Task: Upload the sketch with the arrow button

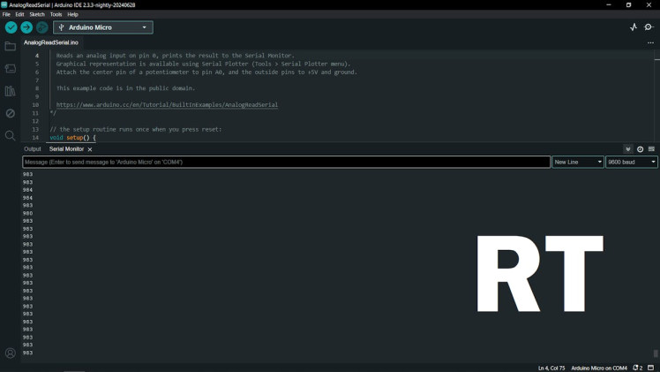Action: pos(26,27)
